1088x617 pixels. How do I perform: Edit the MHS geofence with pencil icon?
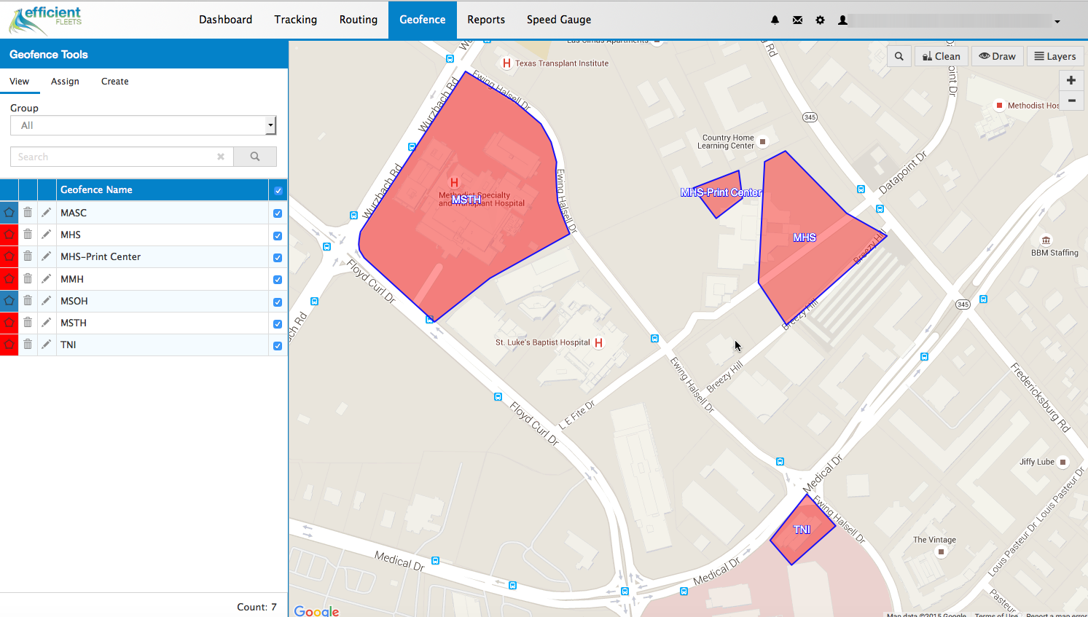[47, 235]
